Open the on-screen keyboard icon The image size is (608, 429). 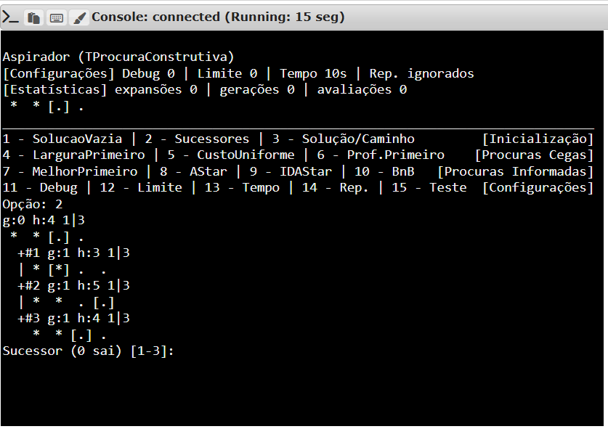(56, 17)
